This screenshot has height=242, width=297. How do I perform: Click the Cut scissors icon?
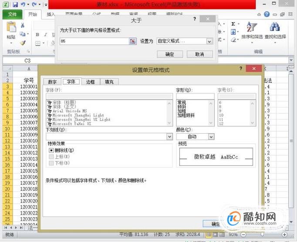click(x=23, y=25)
